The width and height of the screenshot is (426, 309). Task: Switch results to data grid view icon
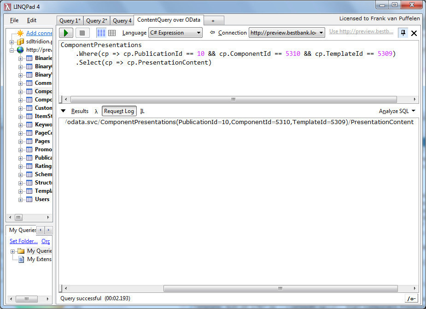pyautogui.click(x=112, y=33)
